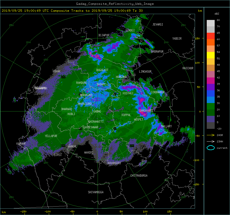Click the BADAMI city label
This screenshot has width=230, height=215.
click(x=101, y=84)
